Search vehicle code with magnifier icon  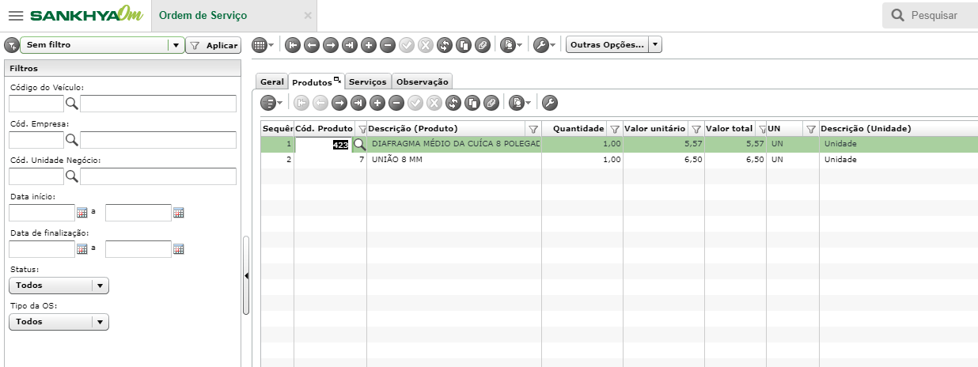71,104
